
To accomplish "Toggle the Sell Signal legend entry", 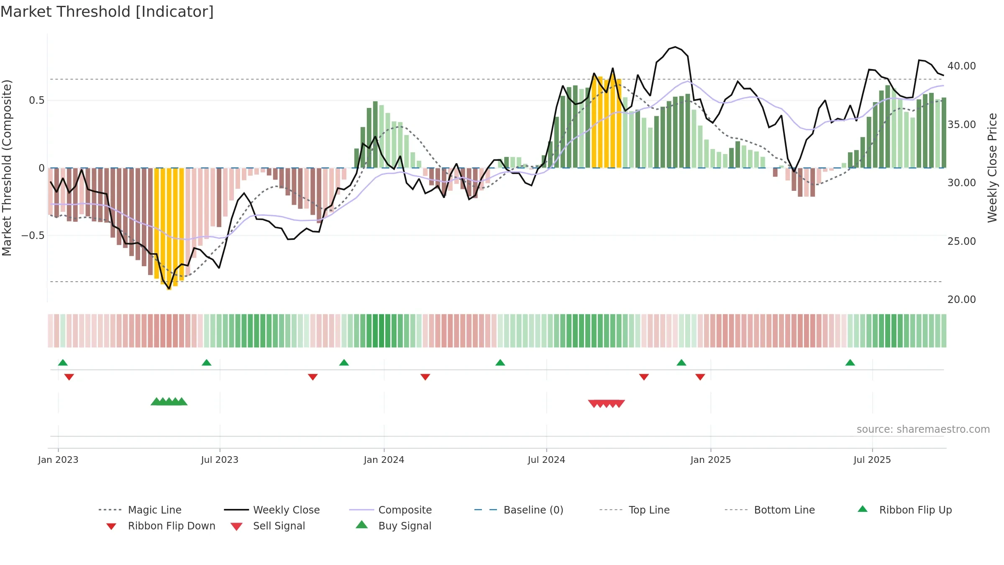I will [x=268, y=526].
